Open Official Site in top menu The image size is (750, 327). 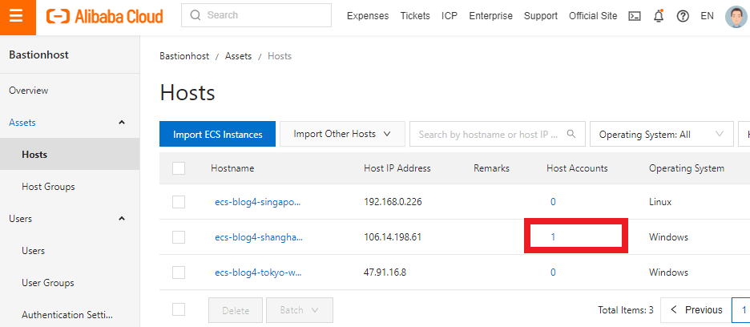click(x=593, y=16)
